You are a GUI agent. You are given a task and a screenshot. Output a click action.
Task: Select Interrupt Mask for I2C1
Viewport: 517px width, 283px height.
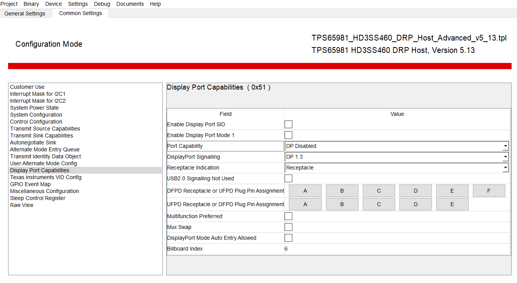(85, 94)
